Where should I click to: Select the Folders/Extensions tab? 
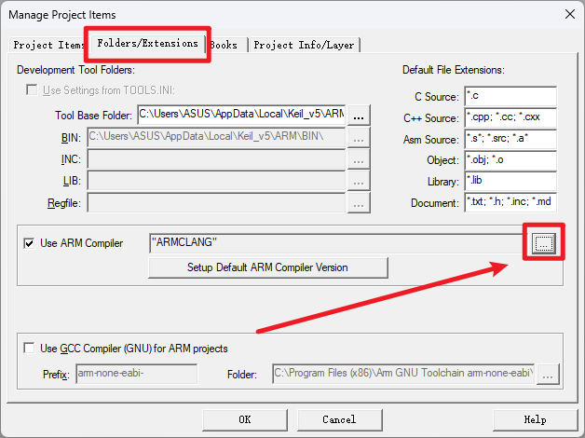click(147, 43)
